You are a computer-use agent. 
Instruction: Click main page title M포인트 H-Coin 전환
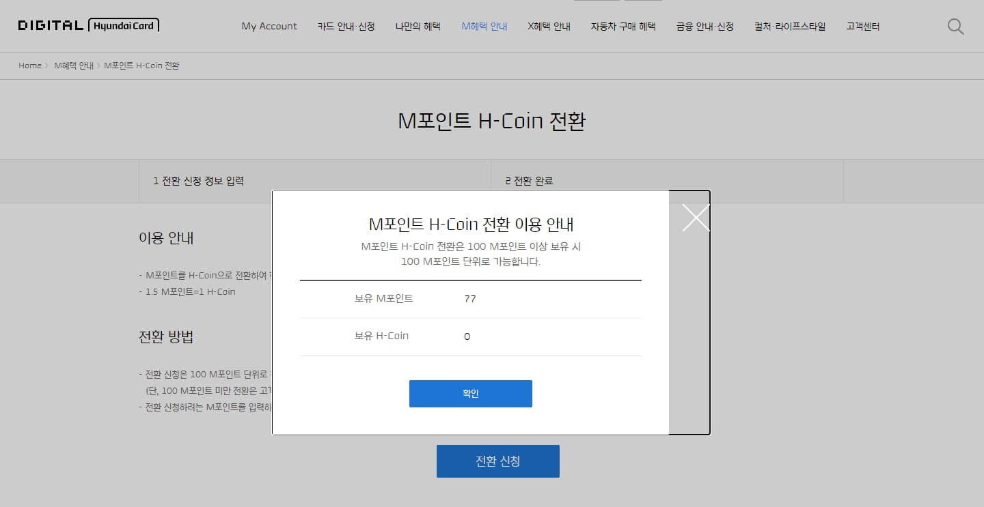492,121
